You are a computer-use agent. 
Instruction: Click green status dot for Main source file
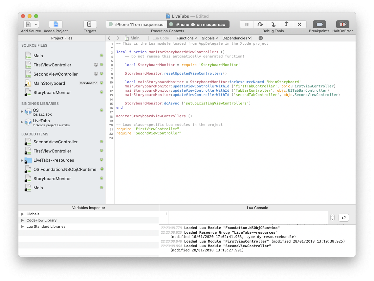click(x=101, y=56)
